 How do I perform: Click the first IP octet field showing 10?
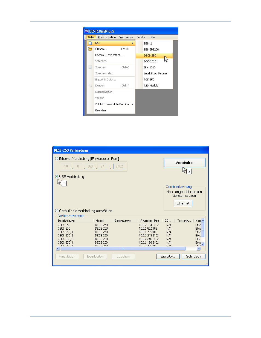tap(66, 166)
